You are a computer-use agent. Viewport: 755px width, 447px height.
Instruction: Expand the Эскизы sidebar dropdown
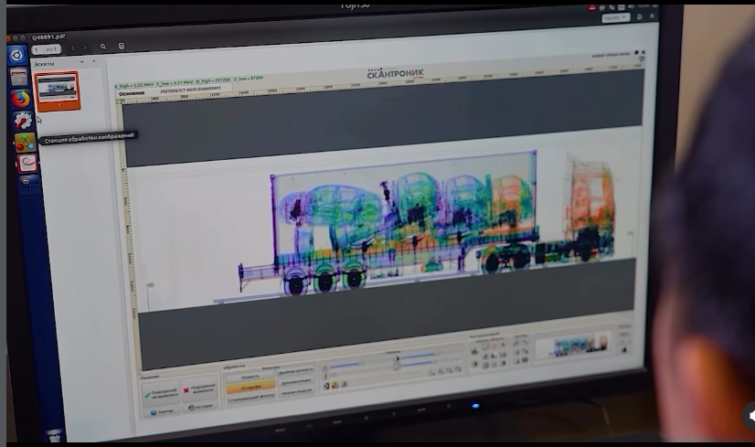(82, 61)
